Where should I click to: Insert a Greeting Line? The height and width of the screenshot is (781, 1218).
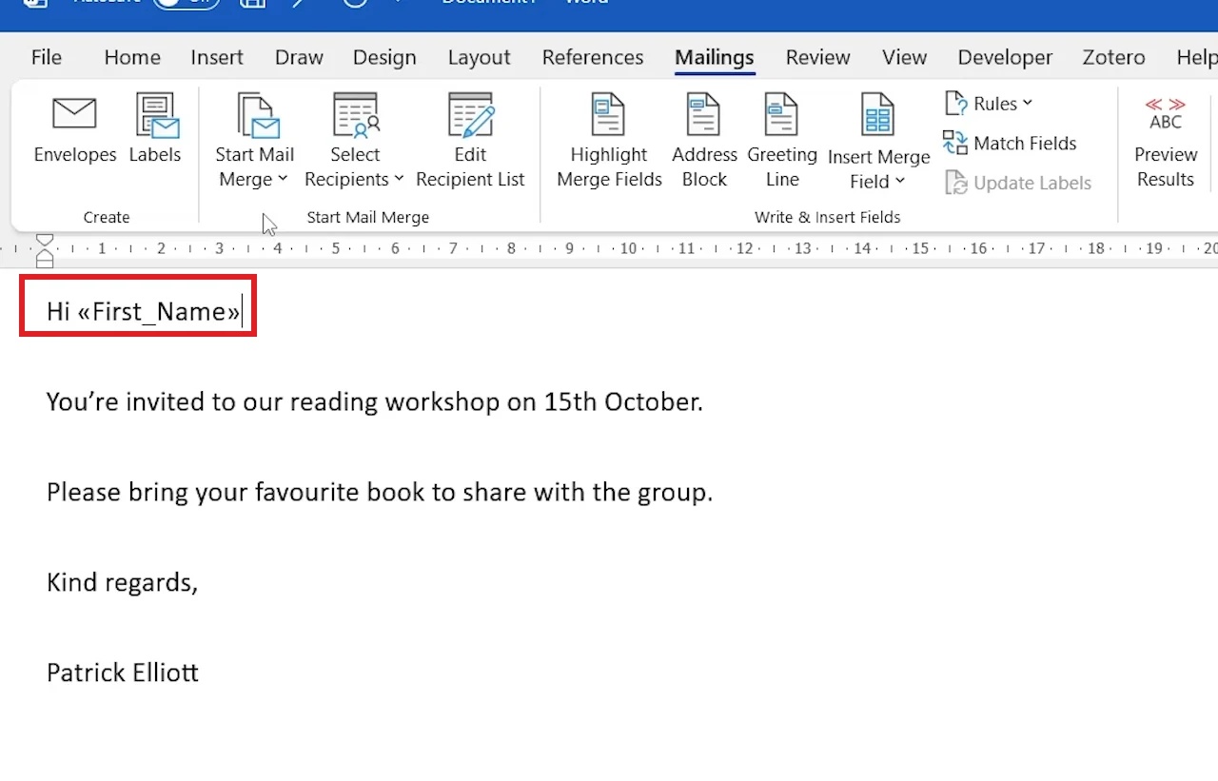782,141
